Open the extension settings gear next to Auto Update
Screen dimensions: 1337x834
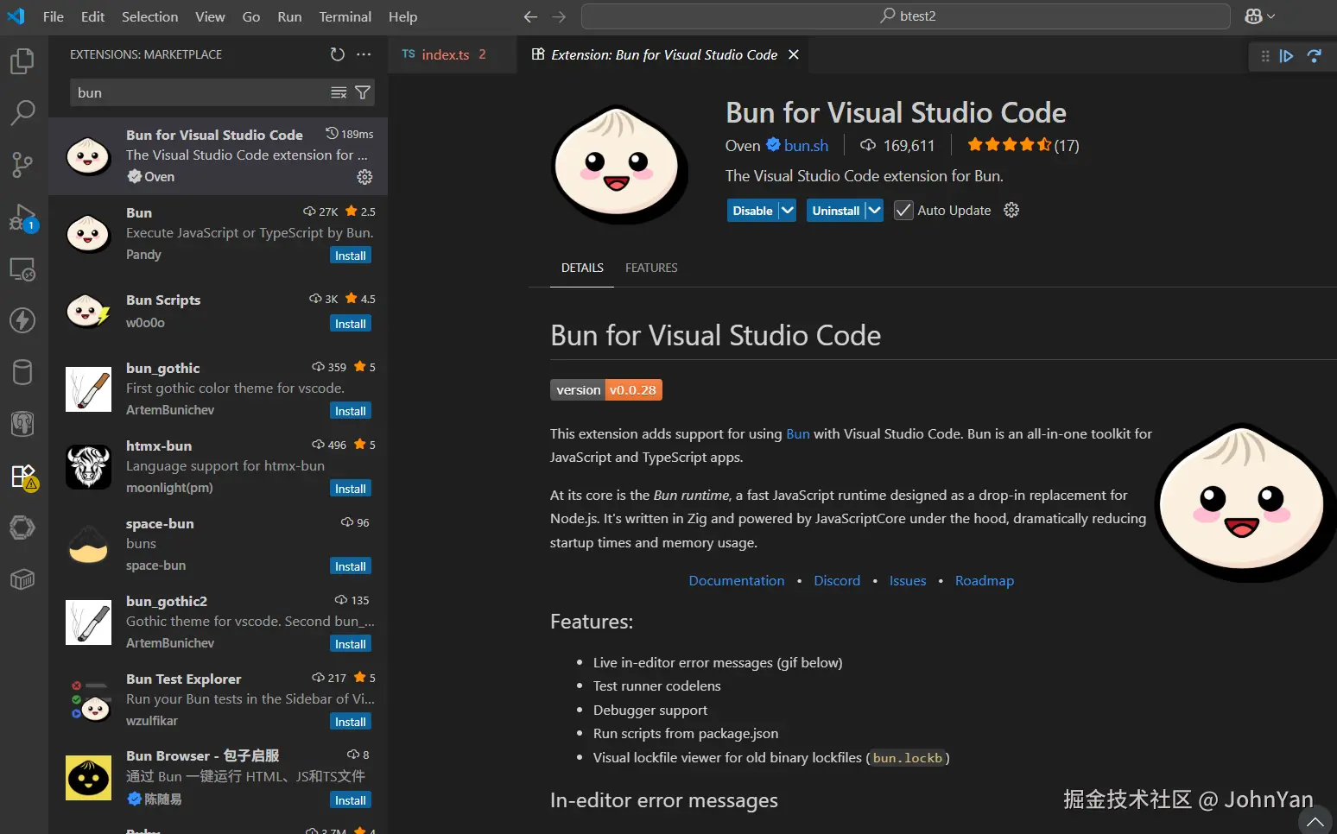(x=1011, y=210)
